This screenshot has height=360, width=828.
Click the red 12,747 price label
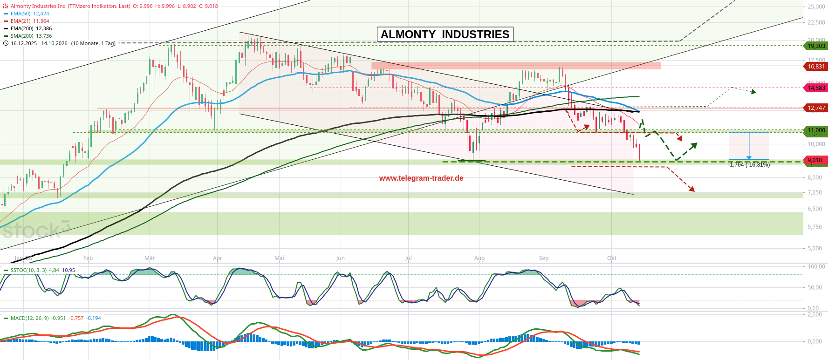pyautogui.click(x=816, y=108)
